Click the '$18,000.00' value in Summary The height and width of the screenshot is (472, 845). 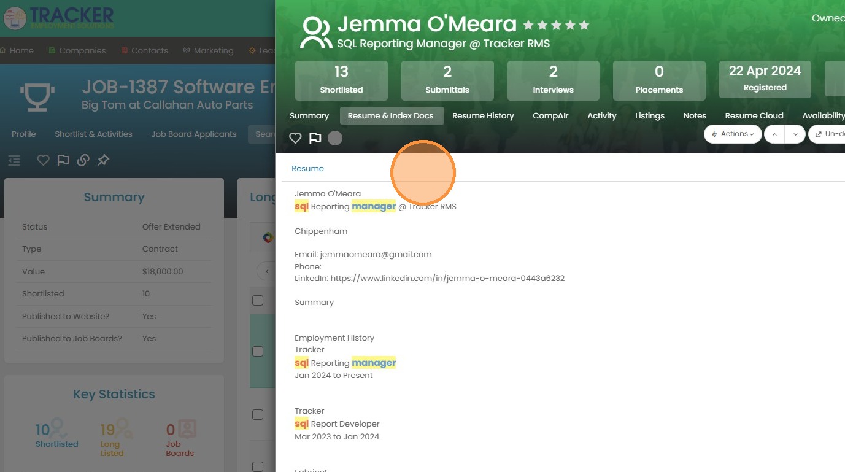tap(163, 271)
